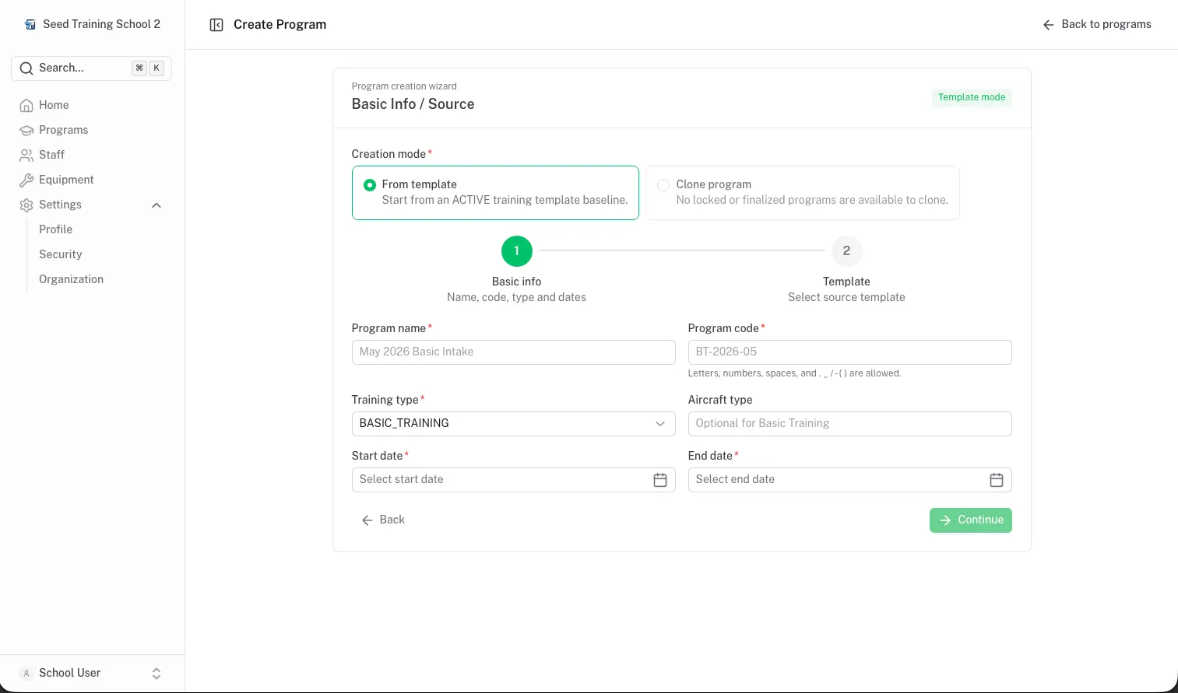Viewport: 1178px width, 693px height.
Task: Collapse the Settings submenu chevron
Action: pyautogui.click(x=156, y=205)
